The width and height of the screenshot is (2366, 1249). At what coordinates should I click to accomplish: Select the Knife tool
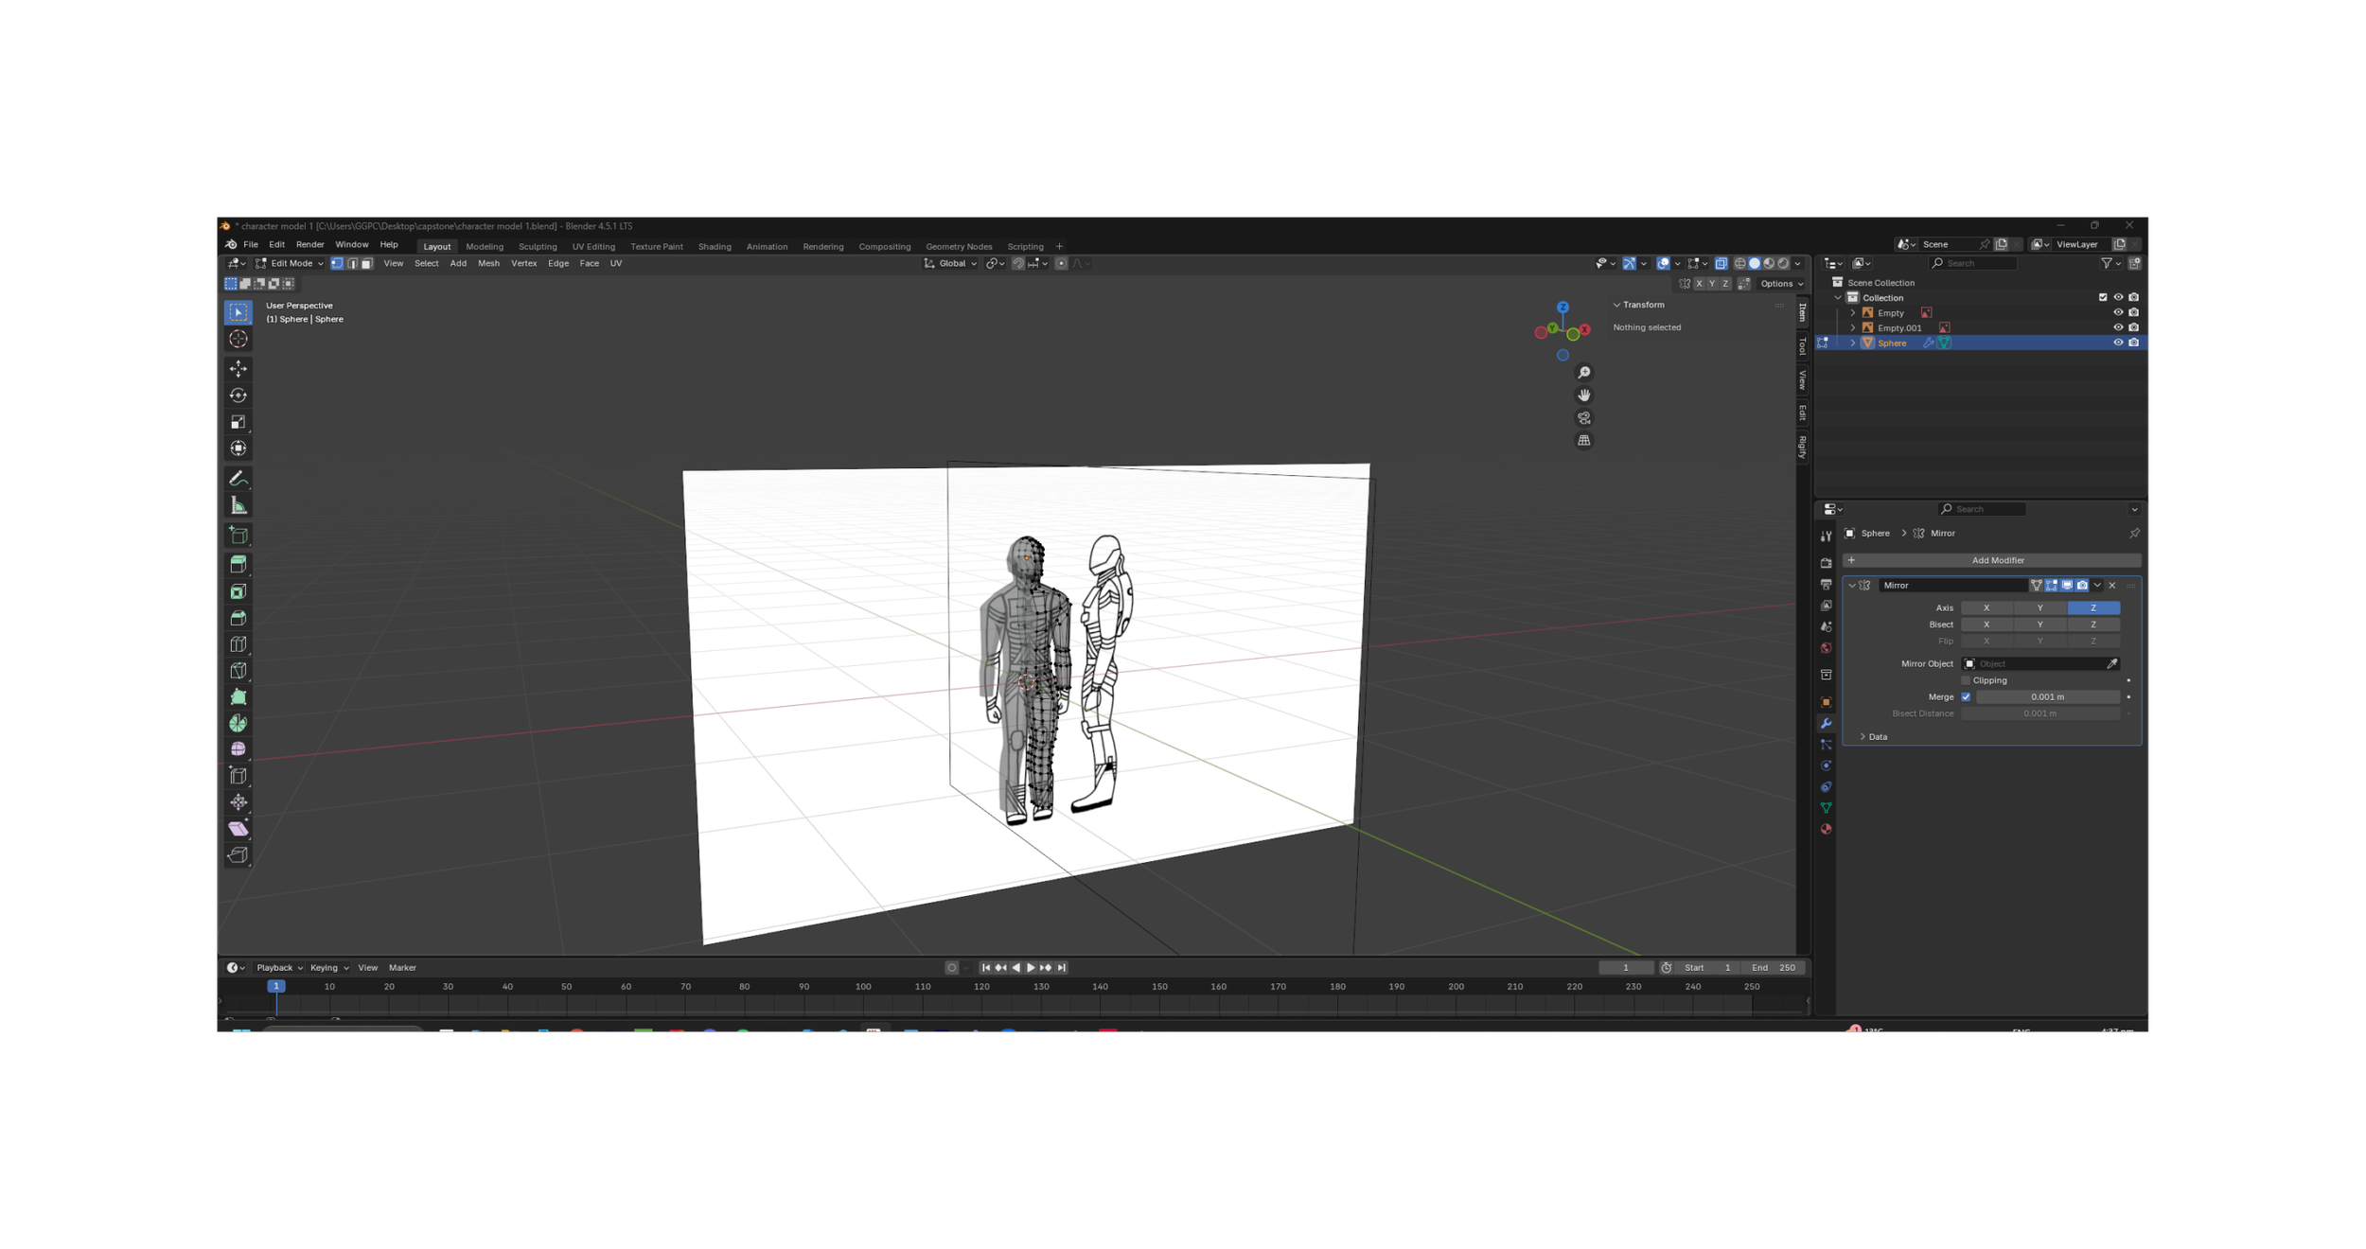238,670
